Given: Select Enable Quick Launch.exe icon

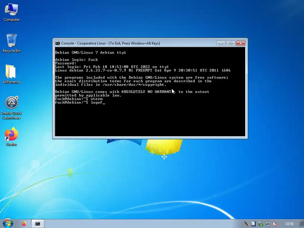Looking at the screenshot, I should pos(12,108).
